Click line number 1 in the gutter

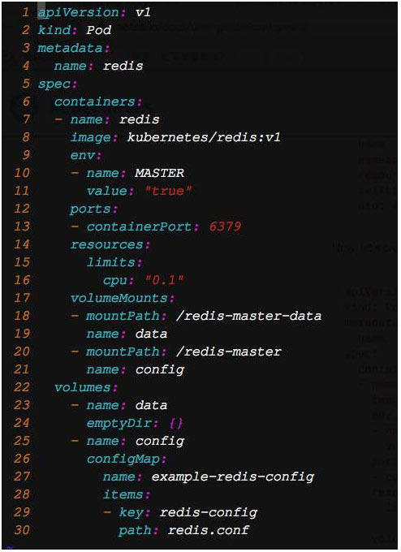26,12
